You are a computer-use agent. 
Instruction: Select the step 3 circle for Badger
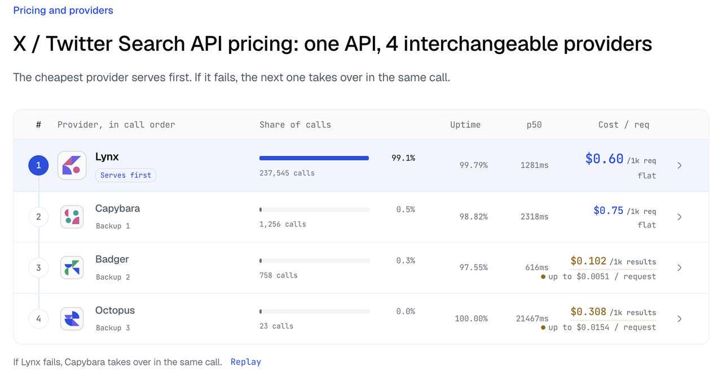pos(38,268)
